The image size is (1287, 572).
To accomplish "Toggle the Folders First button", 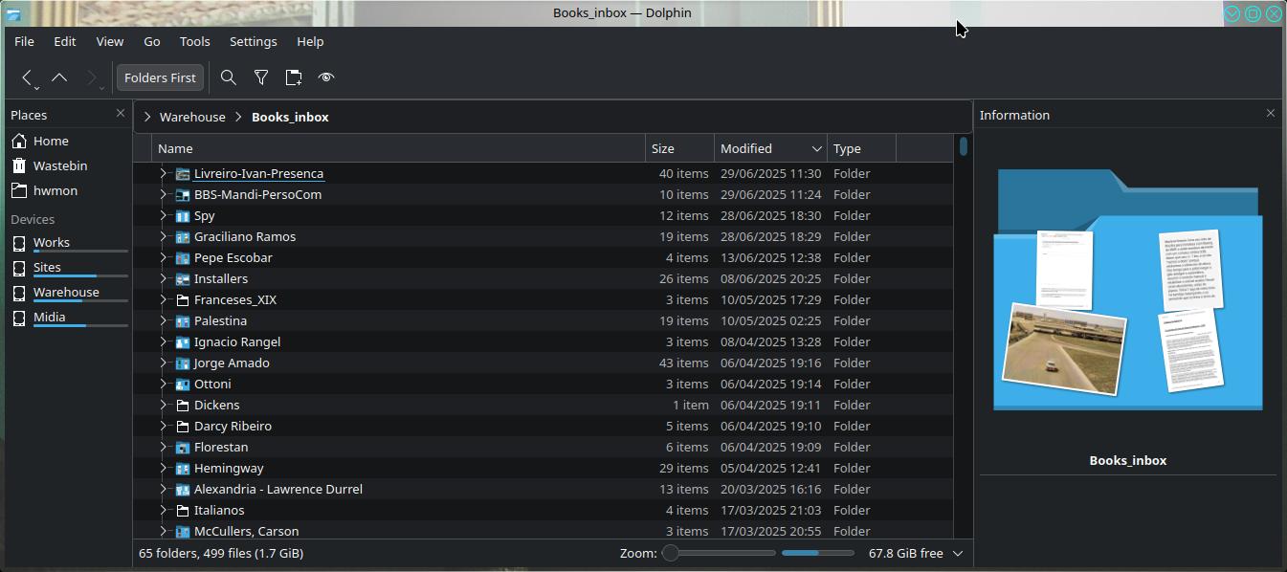I will [160, 77].
